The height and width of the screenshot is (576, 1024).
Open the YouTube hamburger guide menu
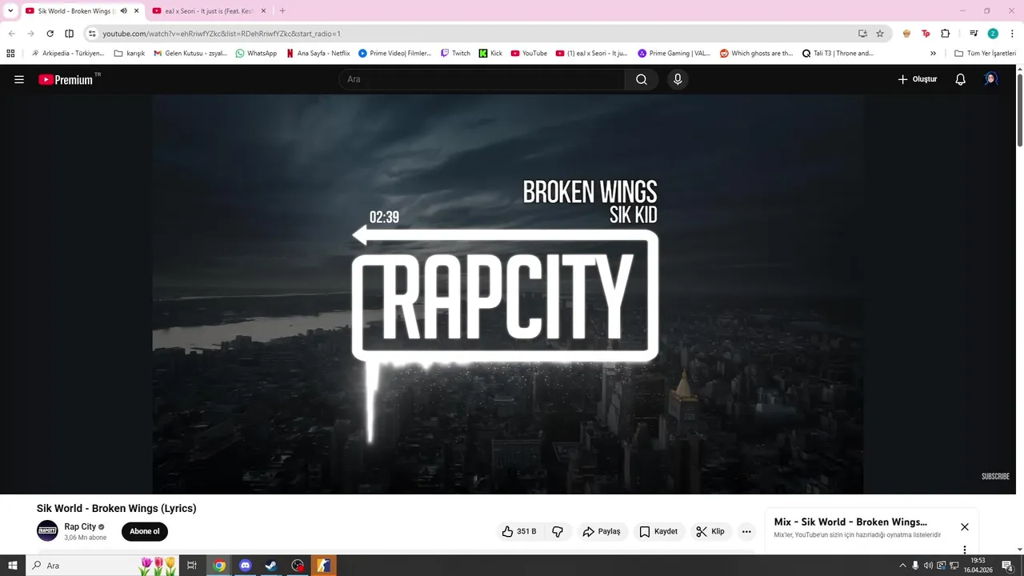[19, 79]
